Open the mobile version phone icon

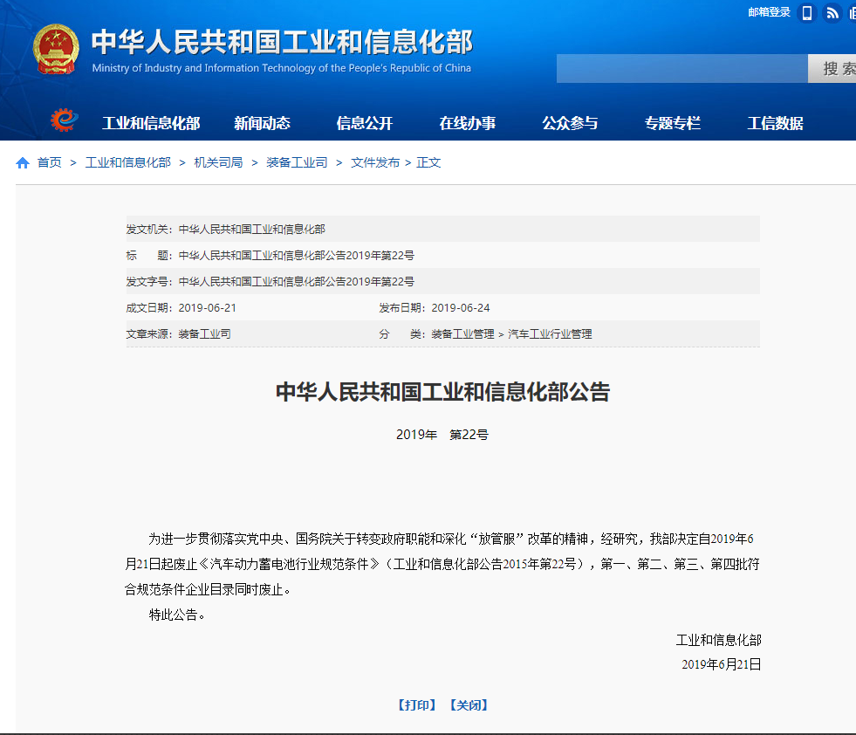pos(807,12)
